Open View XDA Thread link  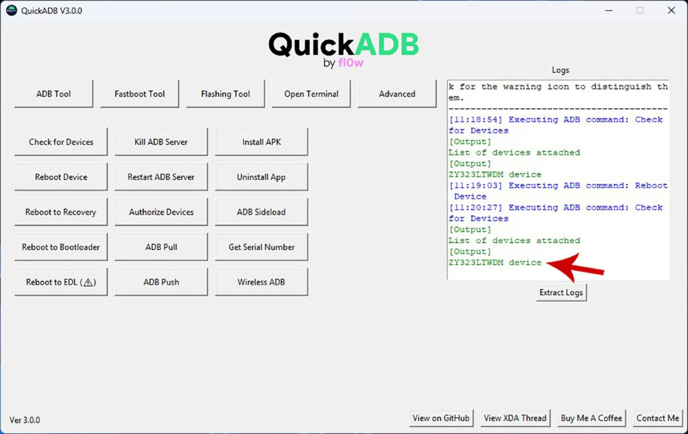click(515, 418)
